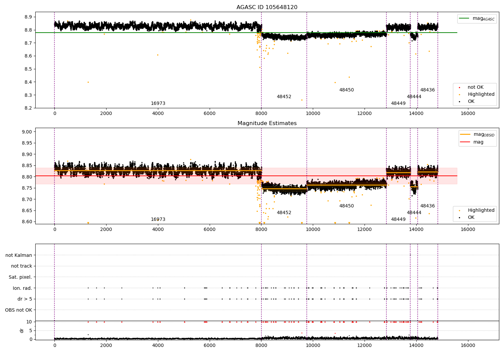Click the 'AGASC ID 105648120' plot title
This screenshot has height=353, width=504.
click(267, 7)
